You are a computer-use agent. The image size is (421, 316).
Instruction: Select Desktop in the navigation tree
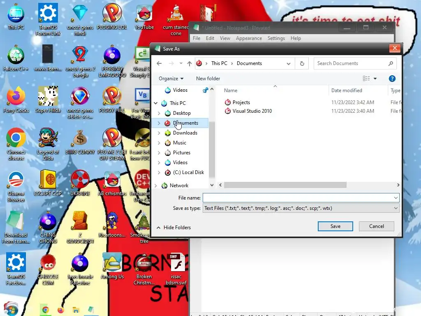[182, 113]
